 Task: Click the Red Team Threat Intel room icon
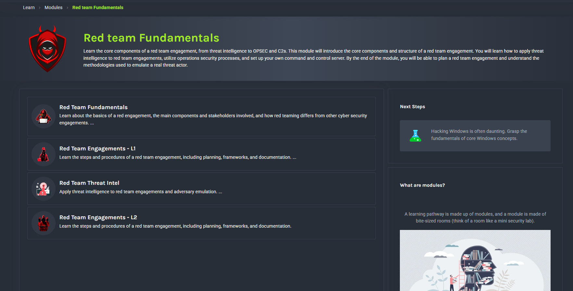[44, 189]
